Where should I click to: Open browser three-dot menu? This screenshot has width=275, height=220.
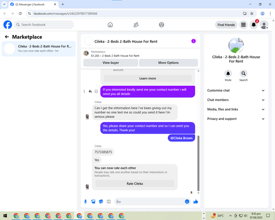click(270, 14)
